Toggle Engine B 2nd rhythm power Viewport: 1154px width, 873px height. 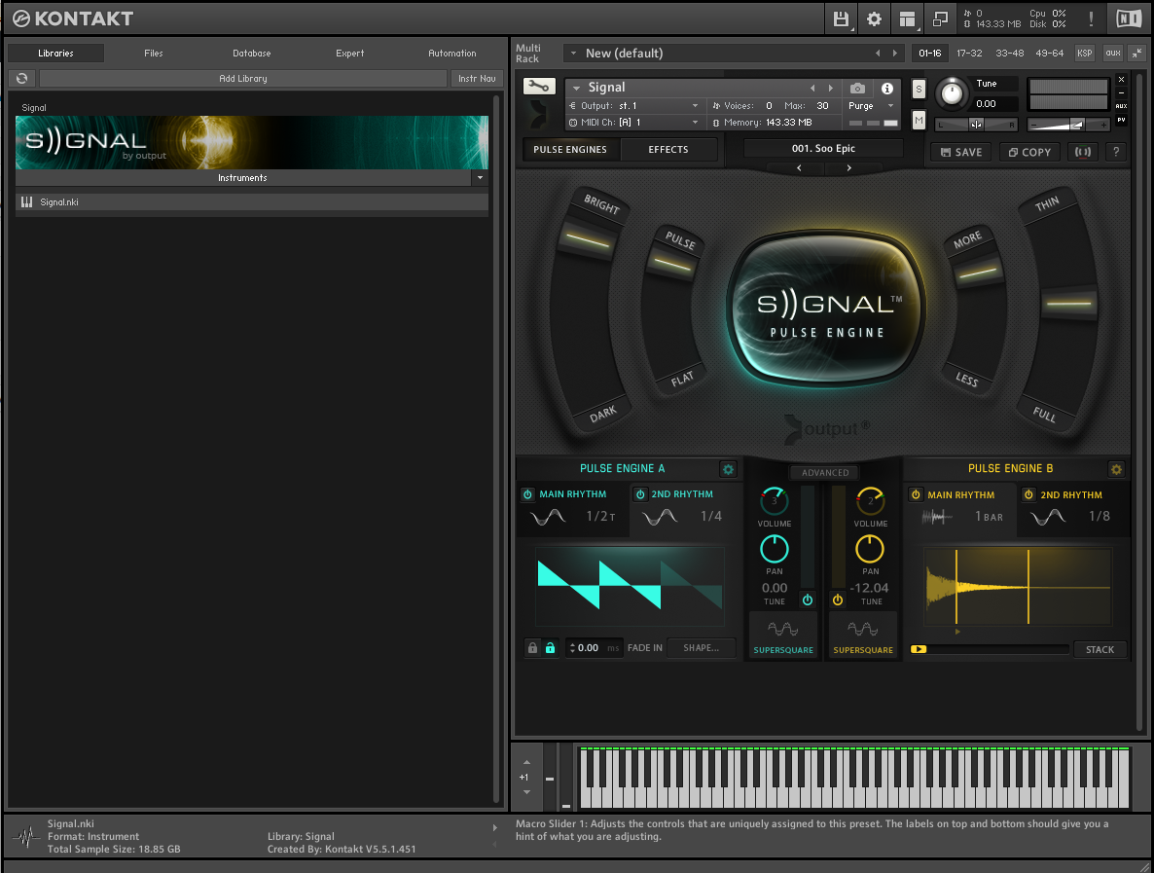(1028, 494)
